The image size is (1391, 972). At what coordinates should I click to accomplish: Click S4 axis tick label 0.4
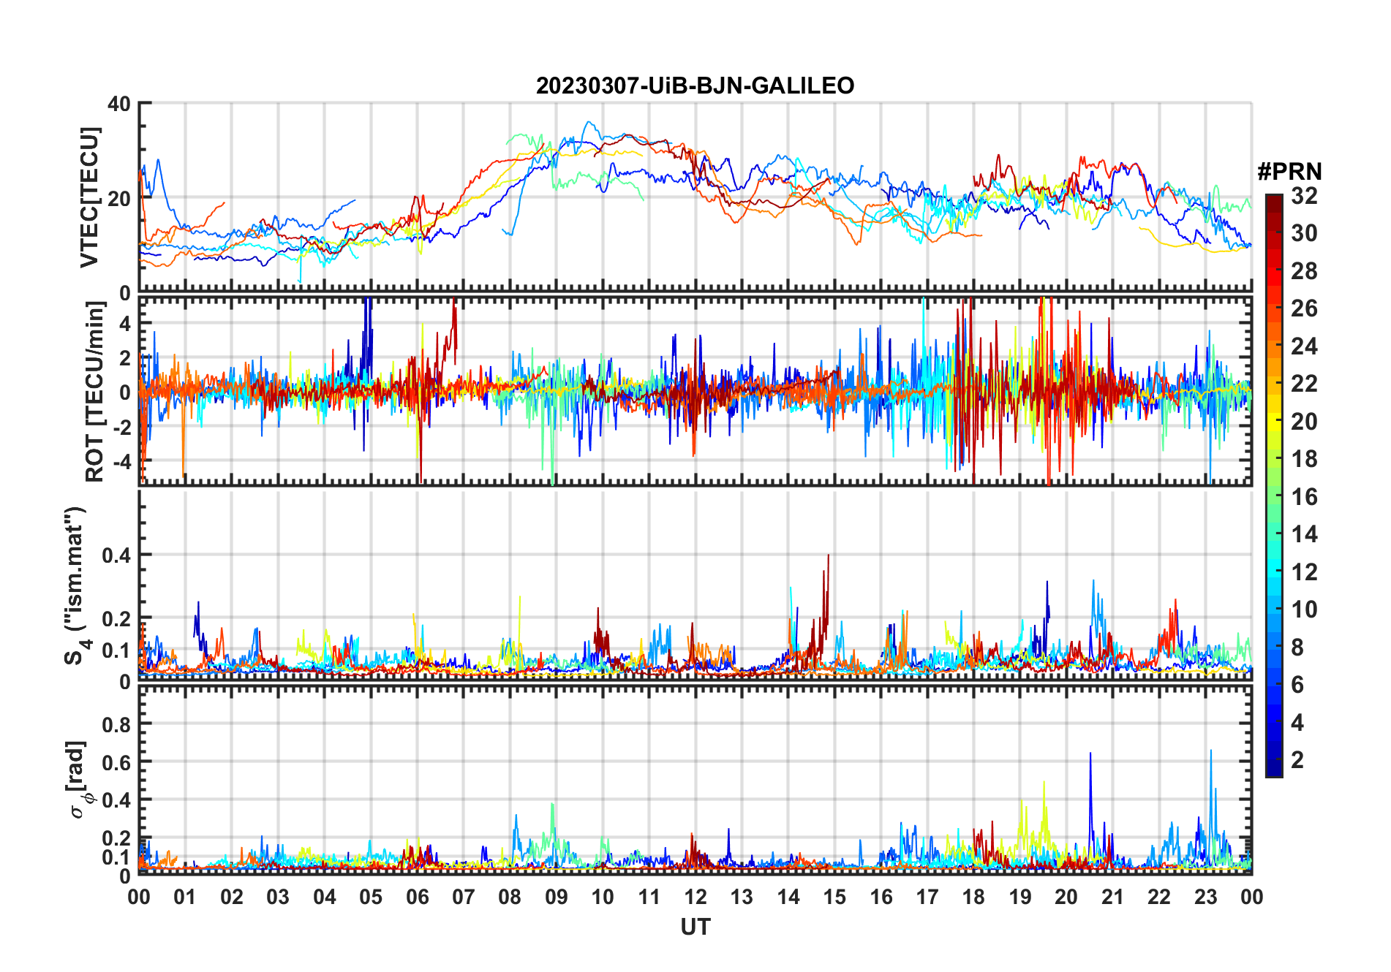(x=116, y=555)
